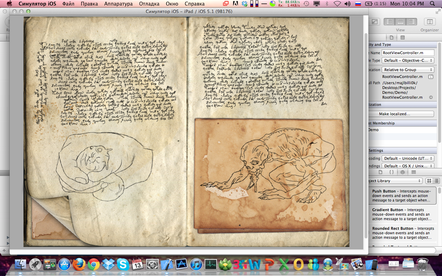This screenshot has height=276, width=442.
Task: Select the Object Library cube icon
Action: [x=402, y=172]
